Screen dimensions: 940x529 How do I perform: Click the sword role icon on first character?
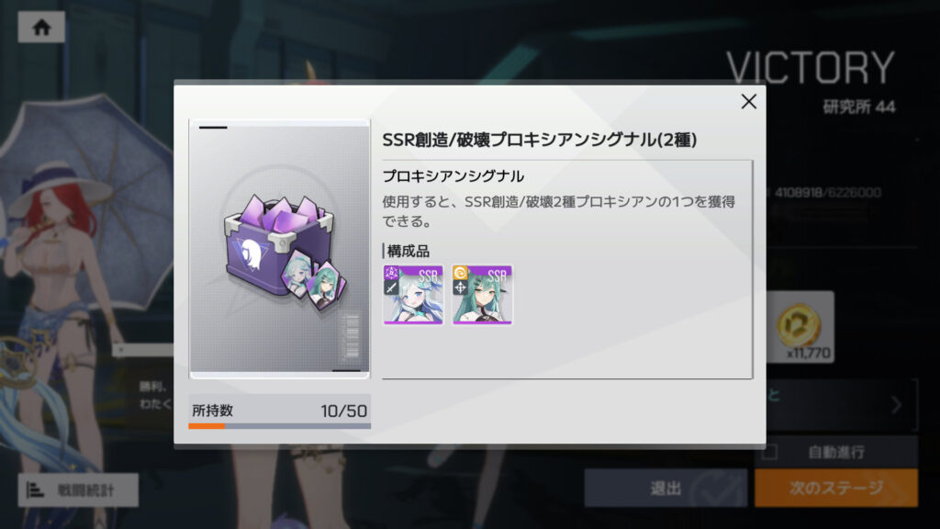pyautogui.click(x=391, y=287)
